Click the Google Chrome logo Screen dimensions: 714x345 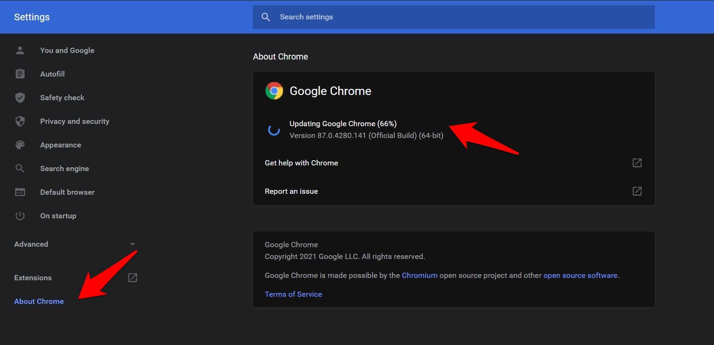tap(274, 90)
